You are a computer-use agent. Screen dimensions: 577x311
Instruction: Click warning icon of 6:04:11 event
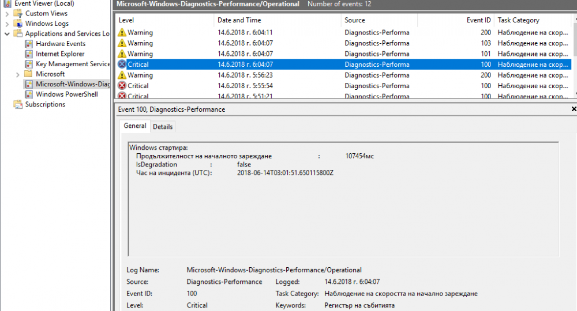click(122, 32)
